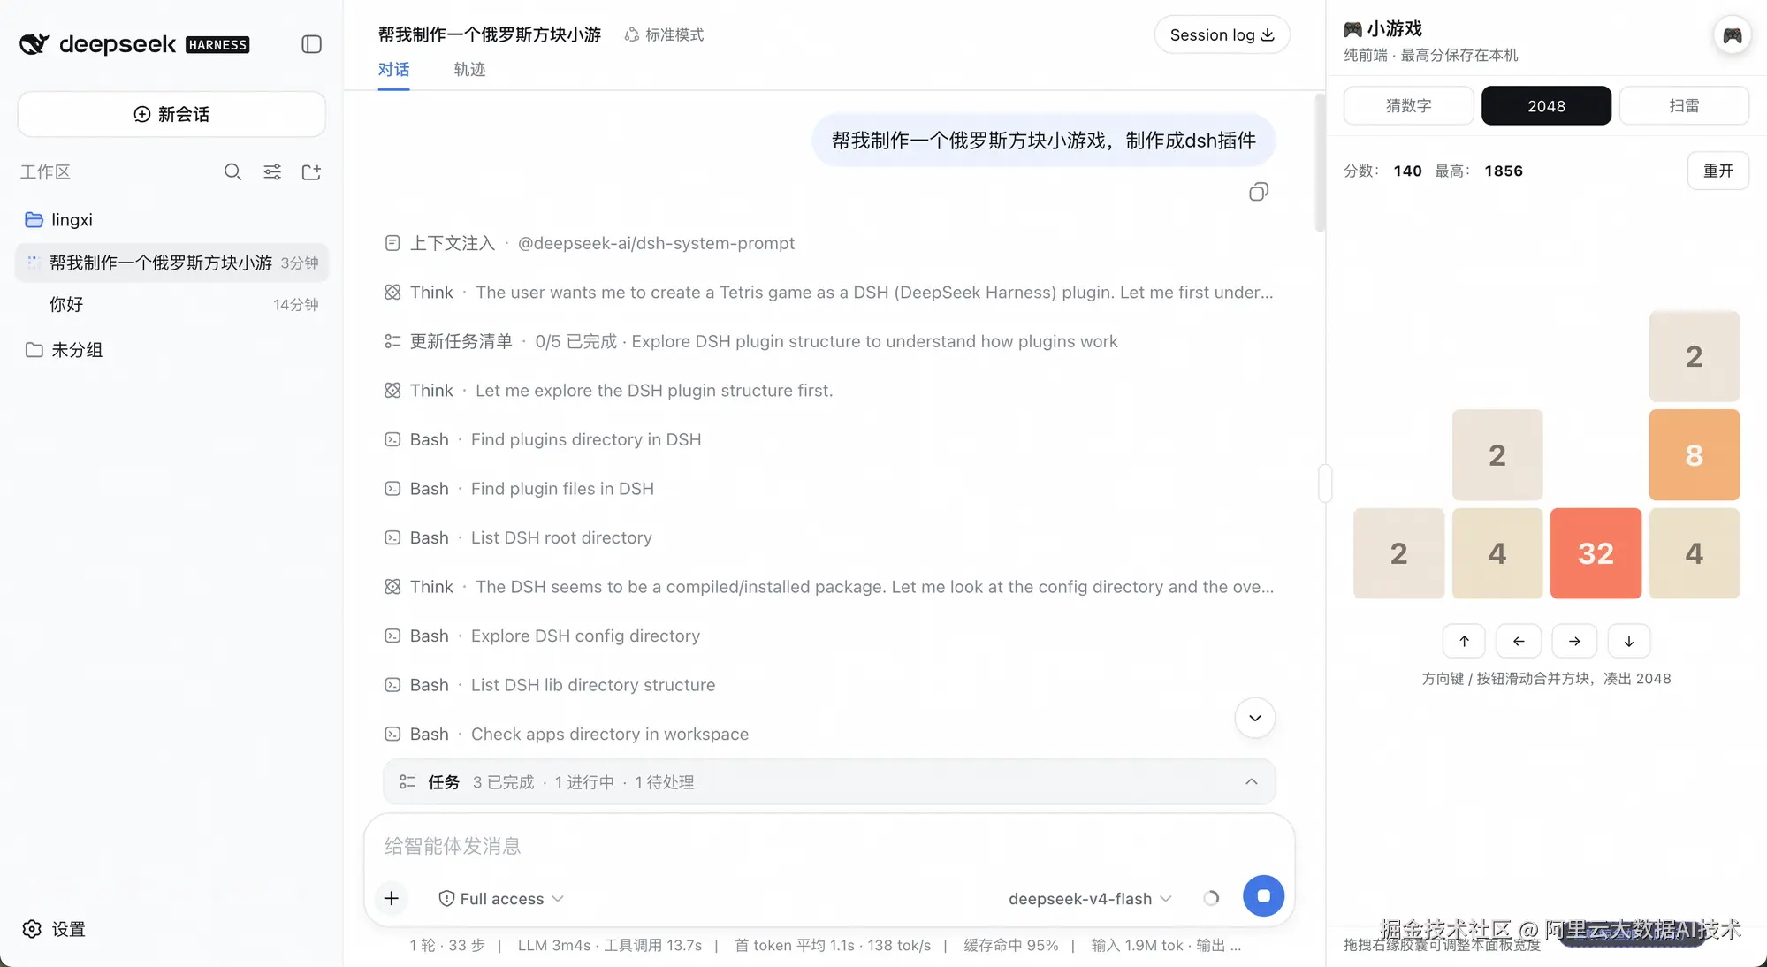Expand Bash step List DSH lib directory structure

[550, 685]
